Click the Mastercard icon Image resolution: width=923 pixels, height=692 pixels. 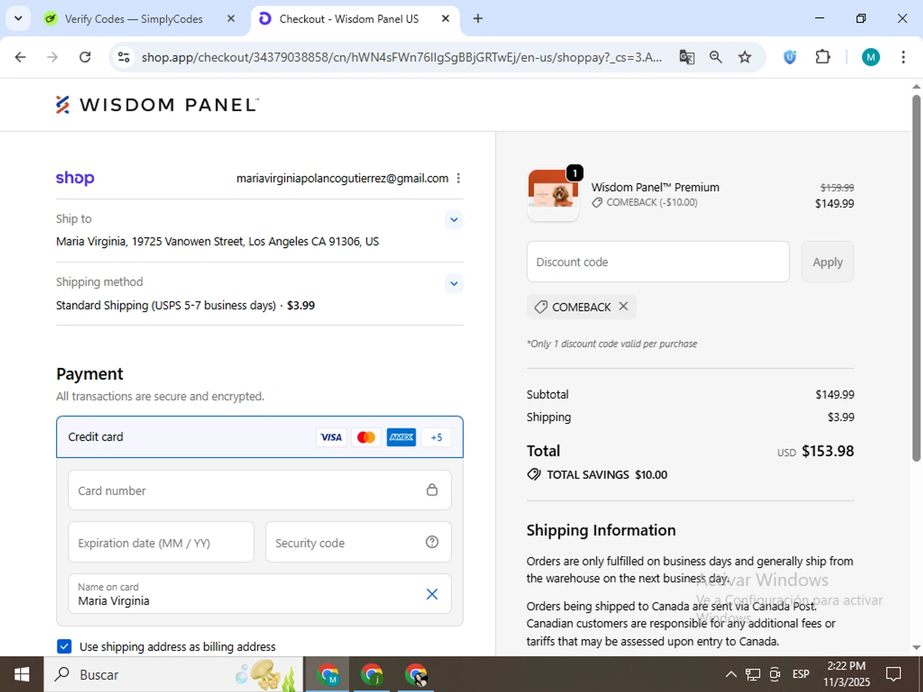point(366,437)
